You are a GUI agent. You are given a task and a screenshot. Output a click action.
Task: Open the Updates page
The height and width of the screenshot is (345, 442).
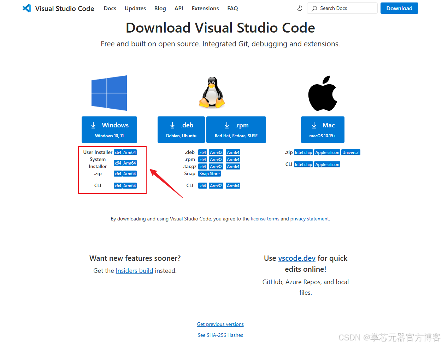coord(135,8)
